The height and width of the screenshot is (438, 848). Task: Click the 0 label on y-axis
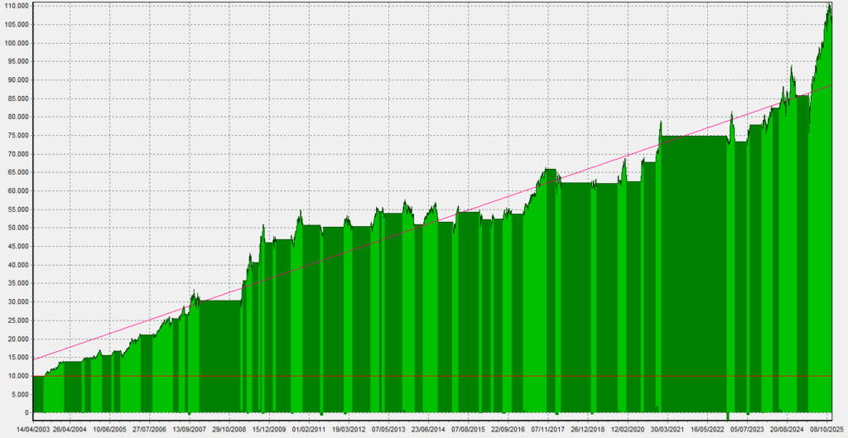click(26, 412)
